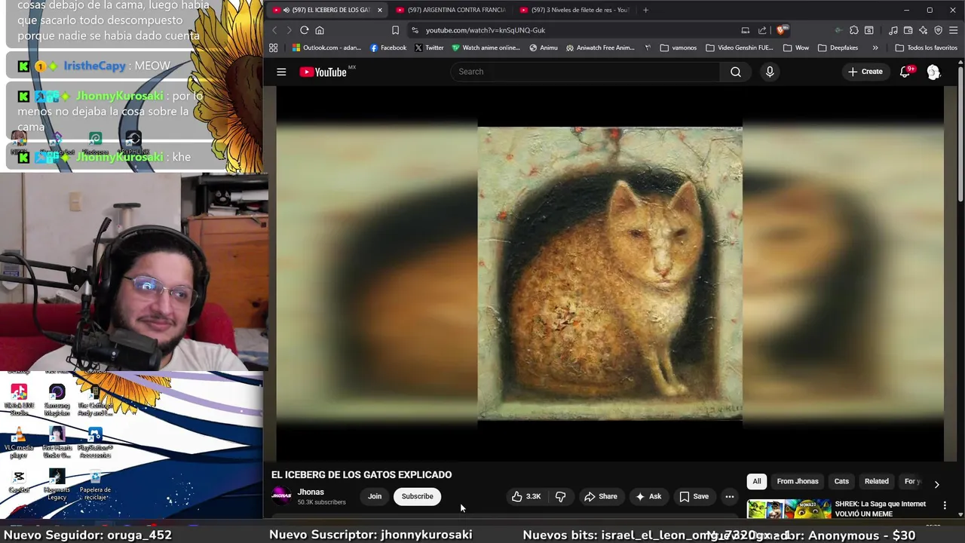Open Papelera de reciclaje icon

pos(95,485)
